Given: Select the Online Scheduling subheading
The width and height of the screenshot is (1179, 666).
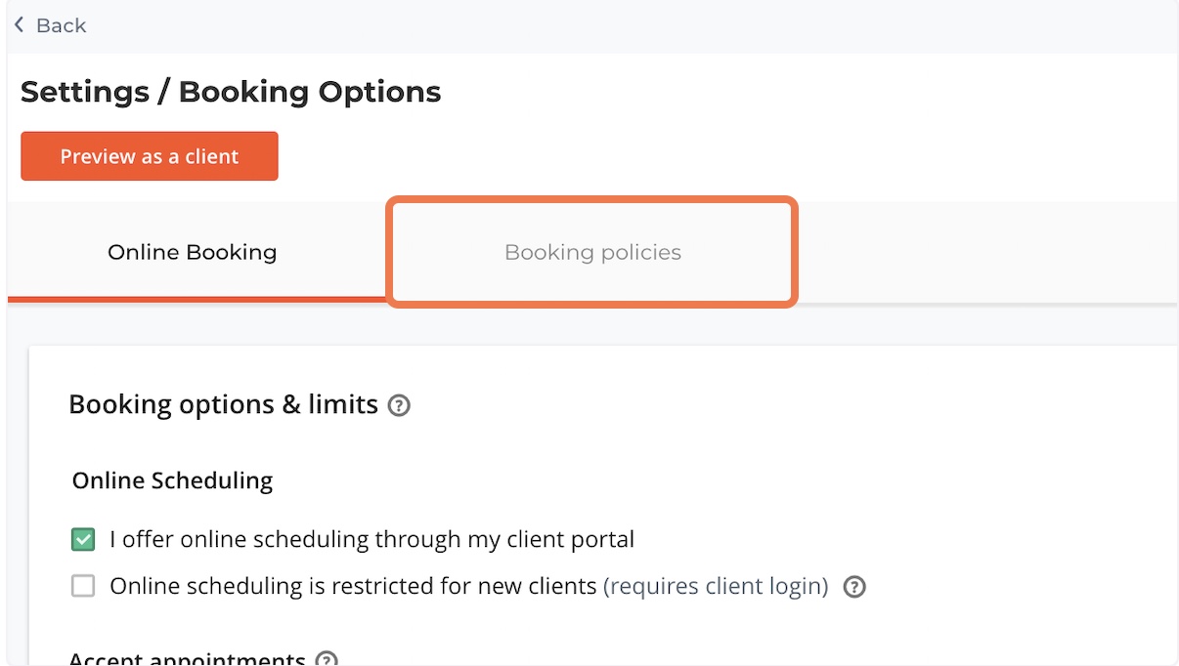Looking at the screenshot, I should click(x=172, y=480).
